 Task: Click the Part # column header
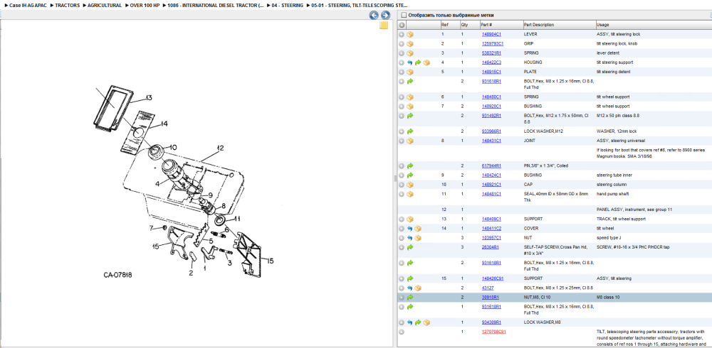point(501,25)
